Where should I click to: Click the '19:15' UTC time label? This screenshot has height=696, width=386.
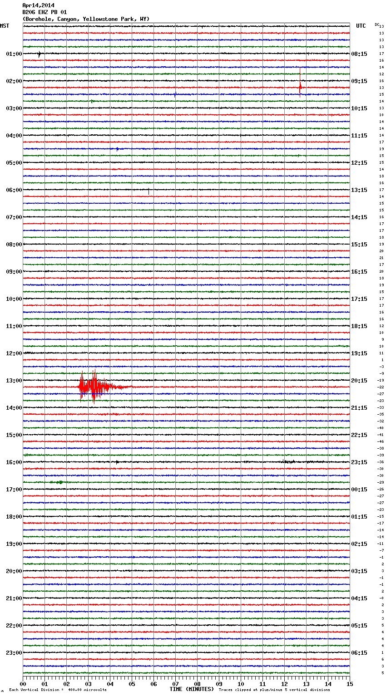tap(359, 353)
